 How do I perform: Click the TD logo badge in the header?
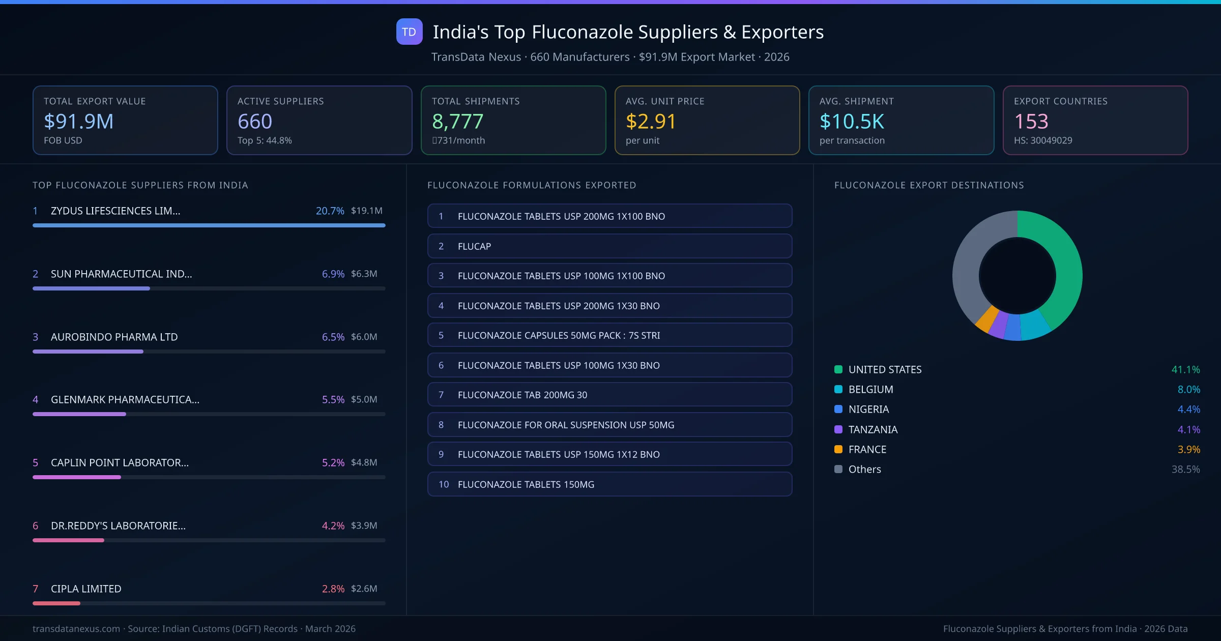pyautogui.click(x=409, y=32)
